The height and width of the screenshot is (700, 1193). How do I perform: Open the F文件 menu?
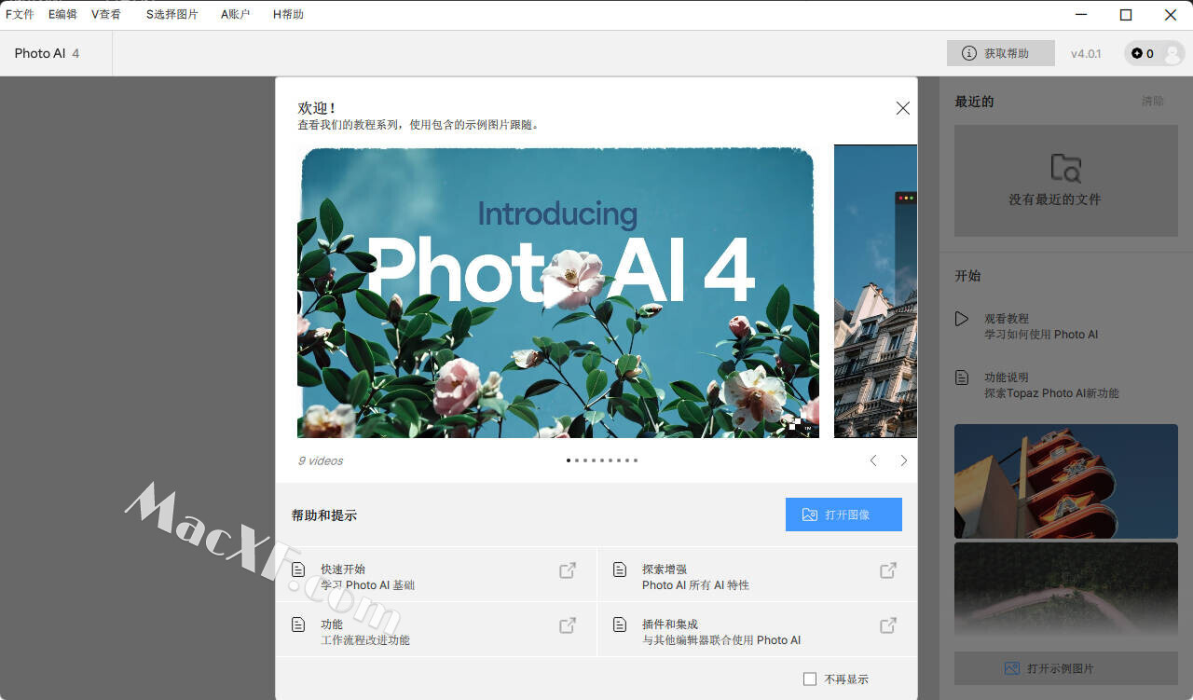coord(20,14)
